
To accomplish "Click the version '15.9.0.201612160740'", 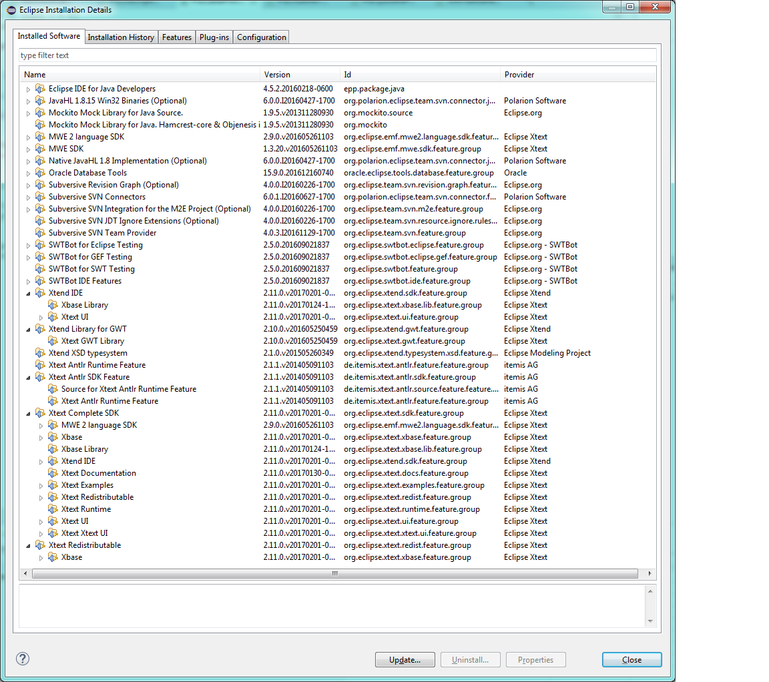I will click(x=298, y=173).
